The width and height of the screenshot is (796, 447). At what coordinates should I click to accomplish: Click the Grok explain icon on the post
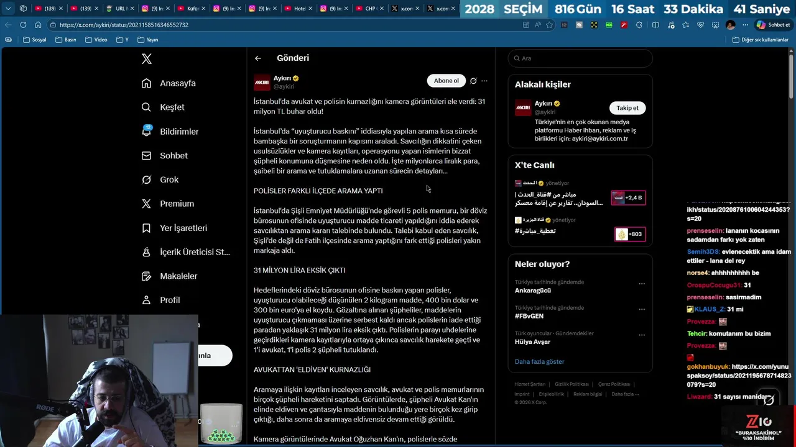pos(473,81)
